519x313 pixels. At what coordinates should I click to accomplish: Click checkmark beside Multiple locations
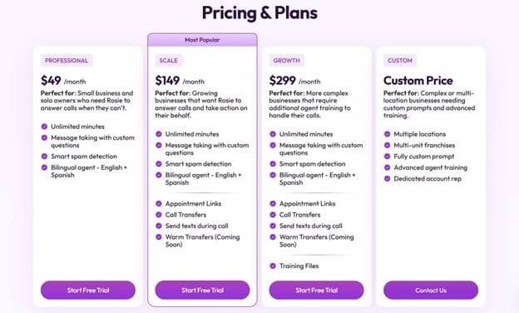point(387,134)
